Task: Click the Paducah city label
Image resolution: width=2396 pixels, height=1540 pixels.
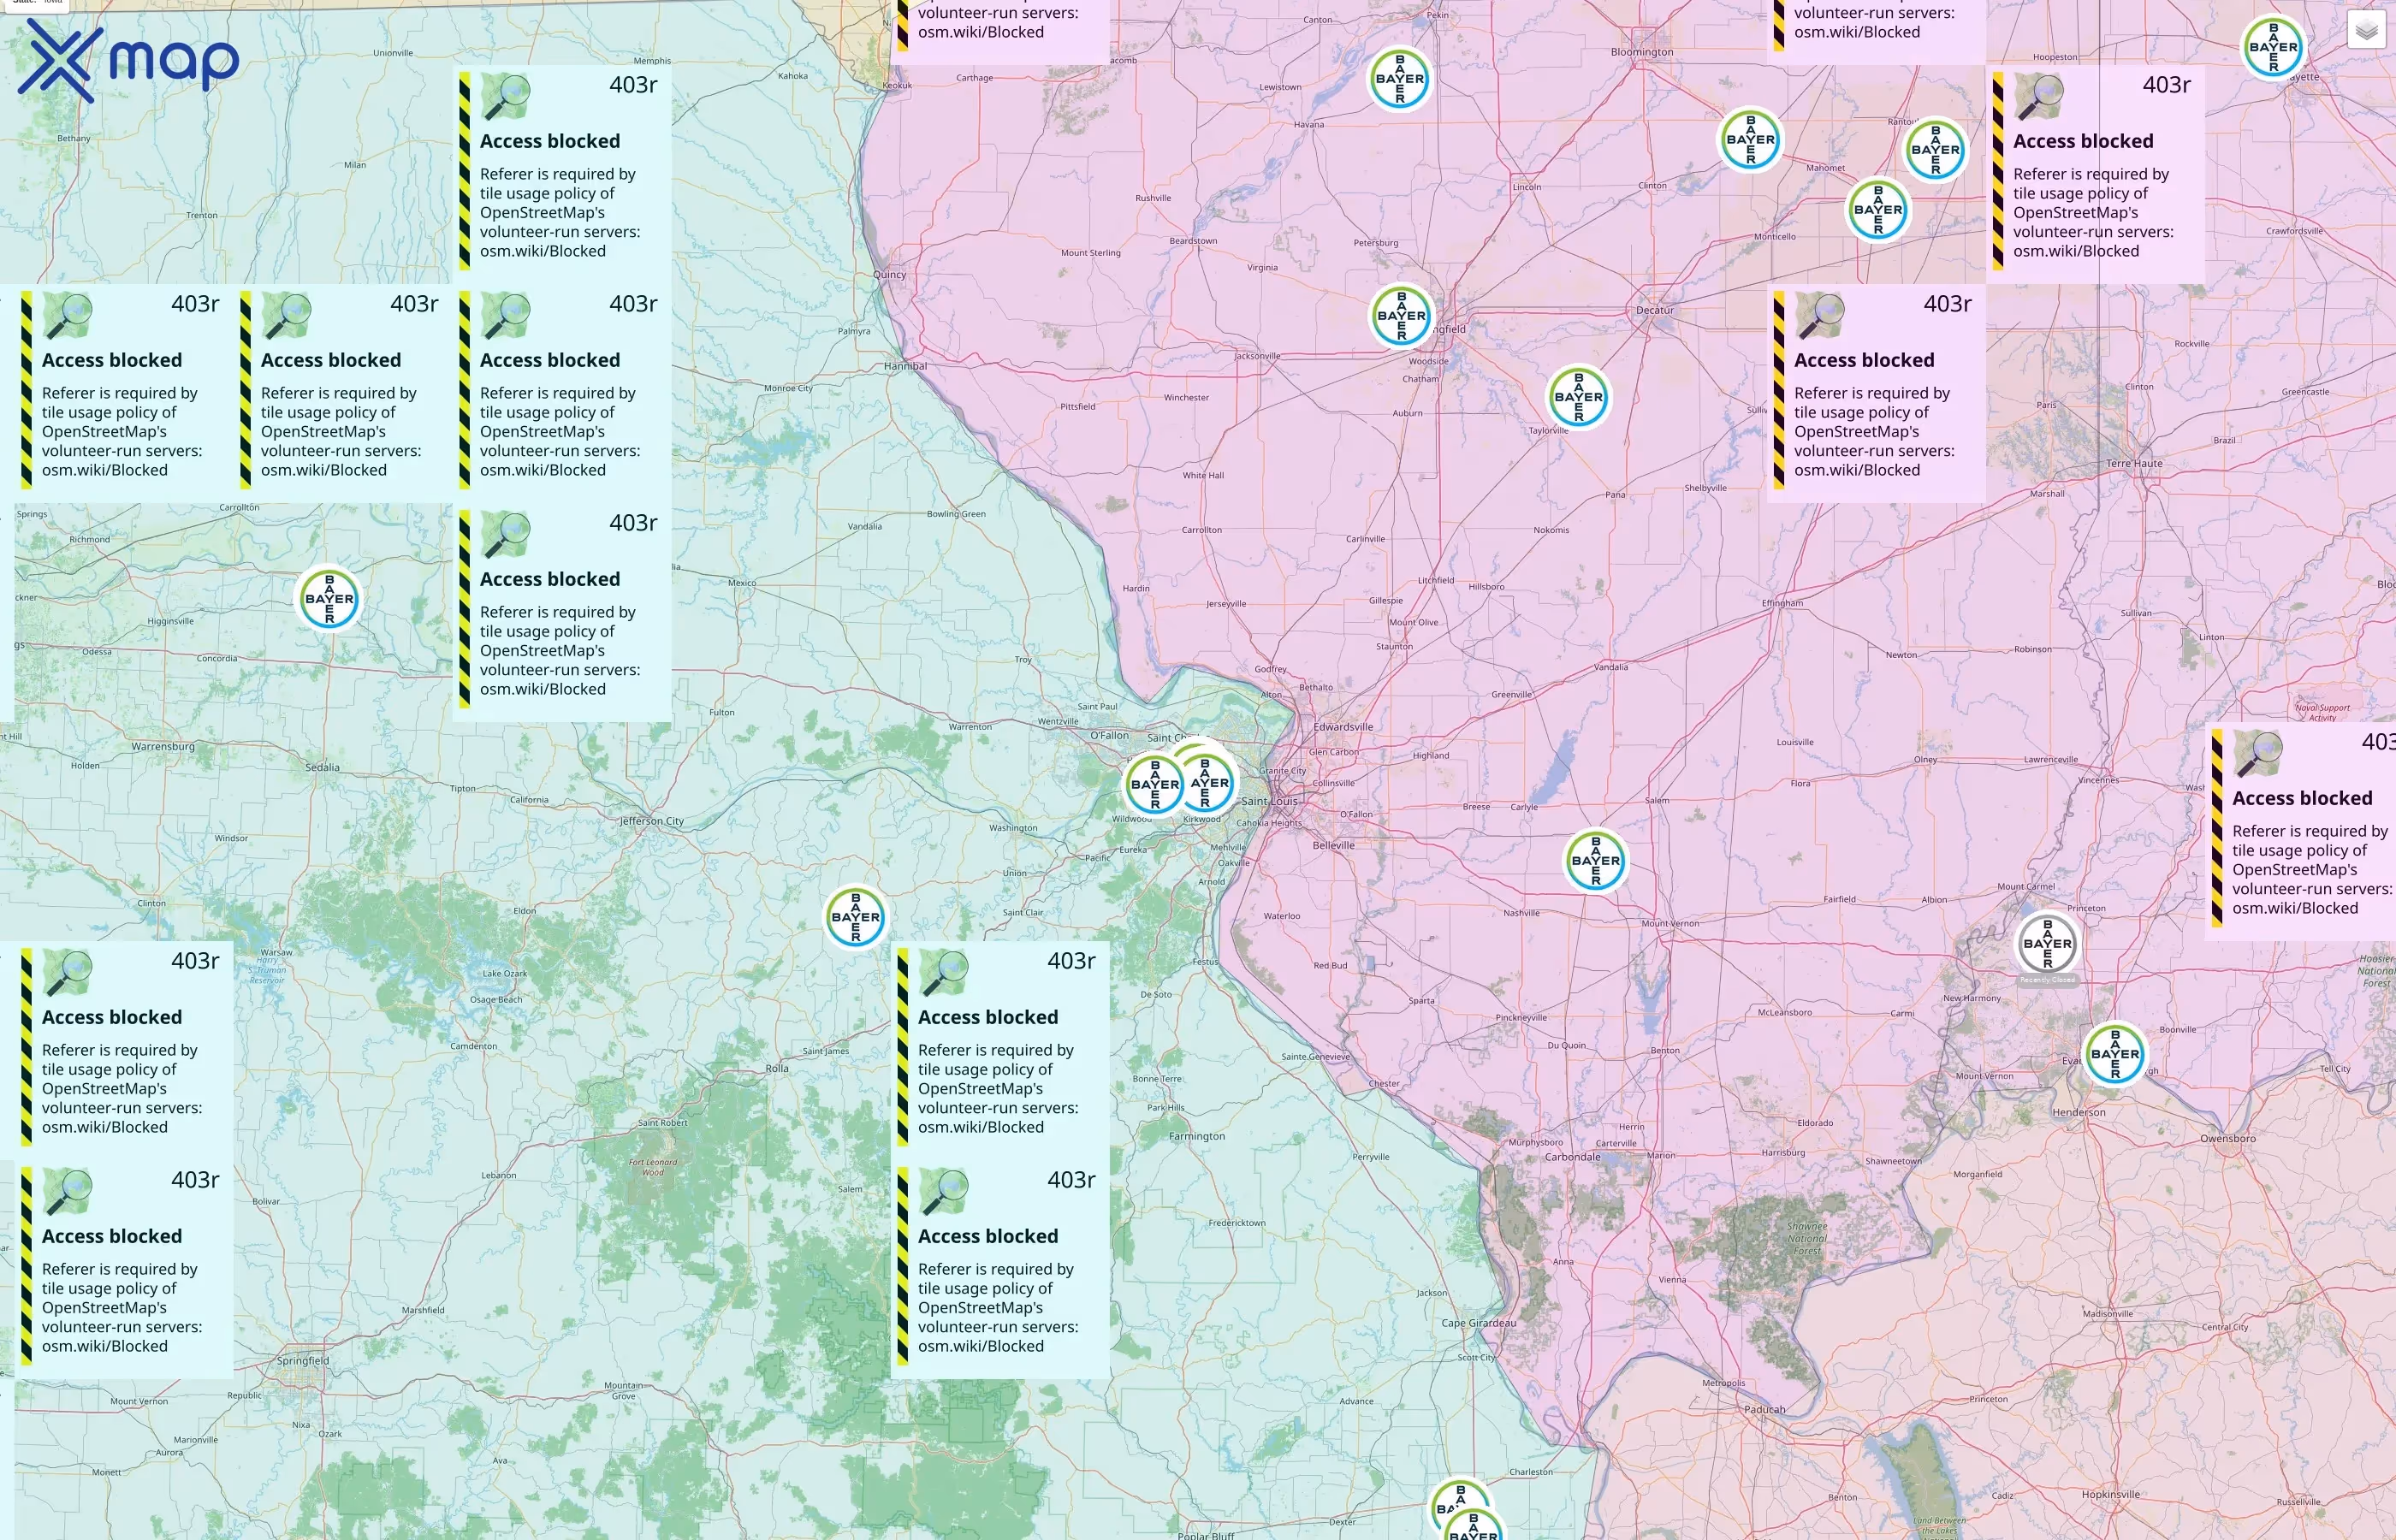Action: click(1764, 1409)
